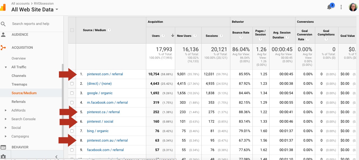
Task: Sort by the New Users column header
Action: [x=184, y=36]
